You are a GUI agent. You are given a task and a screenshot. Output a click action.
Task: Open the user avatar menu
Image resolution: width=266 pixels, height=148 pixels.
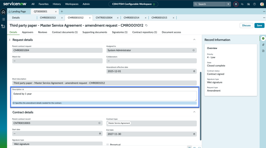(x=262, y=4)
